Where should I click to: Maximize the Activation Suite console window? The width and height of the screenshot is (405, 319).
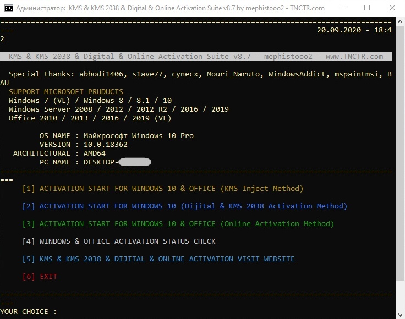click(367, 8)
